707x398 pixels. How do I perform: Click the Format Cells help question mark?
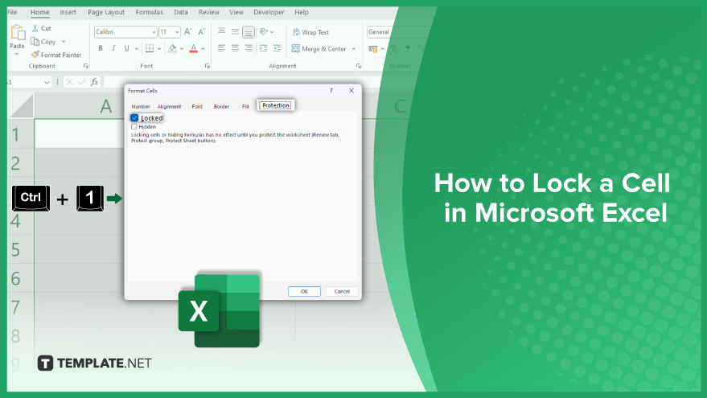tap(331, 91)
